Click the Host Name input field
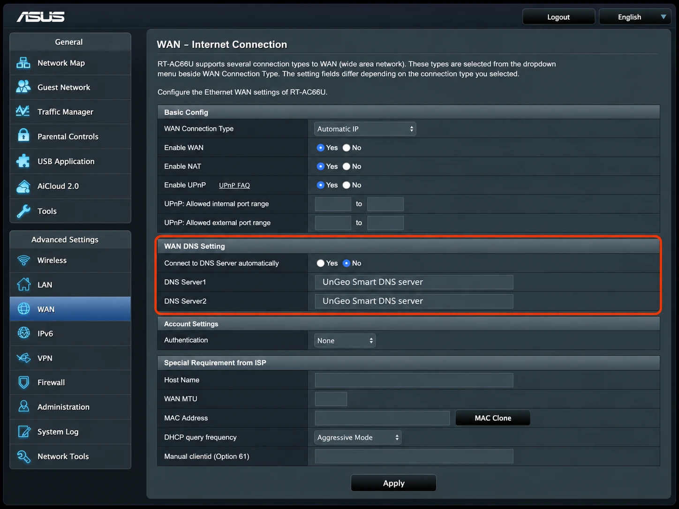The height and width of the screenshot is (509, 679). click(414, 380)
